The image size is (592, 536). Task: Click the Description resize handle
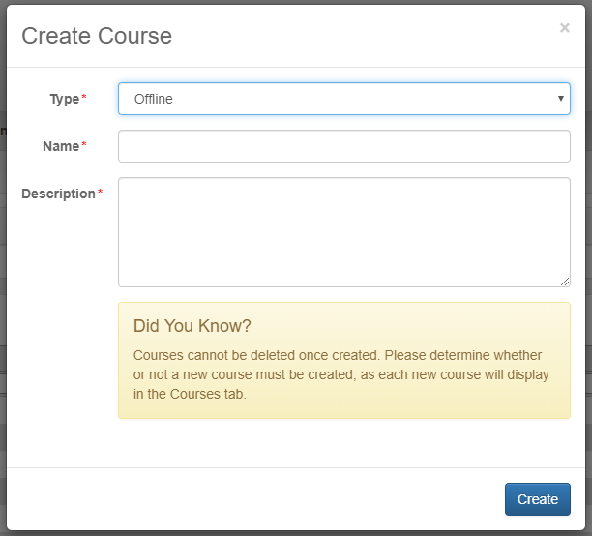[x=565, y=282]
